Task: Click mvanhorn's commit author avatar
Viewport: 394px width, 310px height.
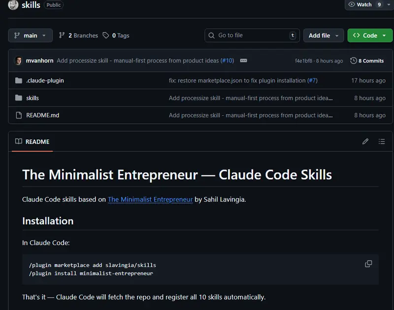Action: (19, 61)
